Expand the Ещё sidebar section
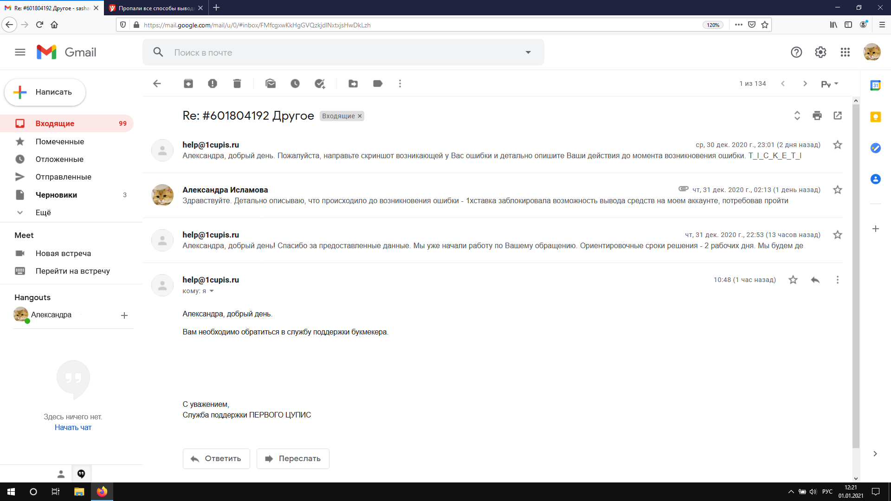 click(43, 212)
